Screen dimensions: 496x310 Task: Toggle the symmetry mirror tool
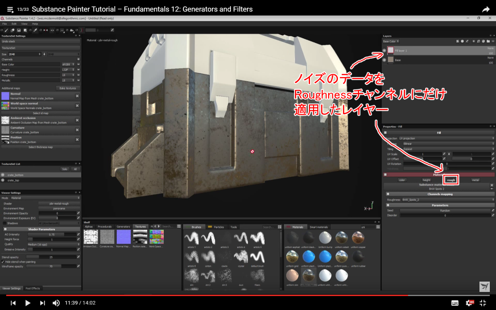coord(45,30)
